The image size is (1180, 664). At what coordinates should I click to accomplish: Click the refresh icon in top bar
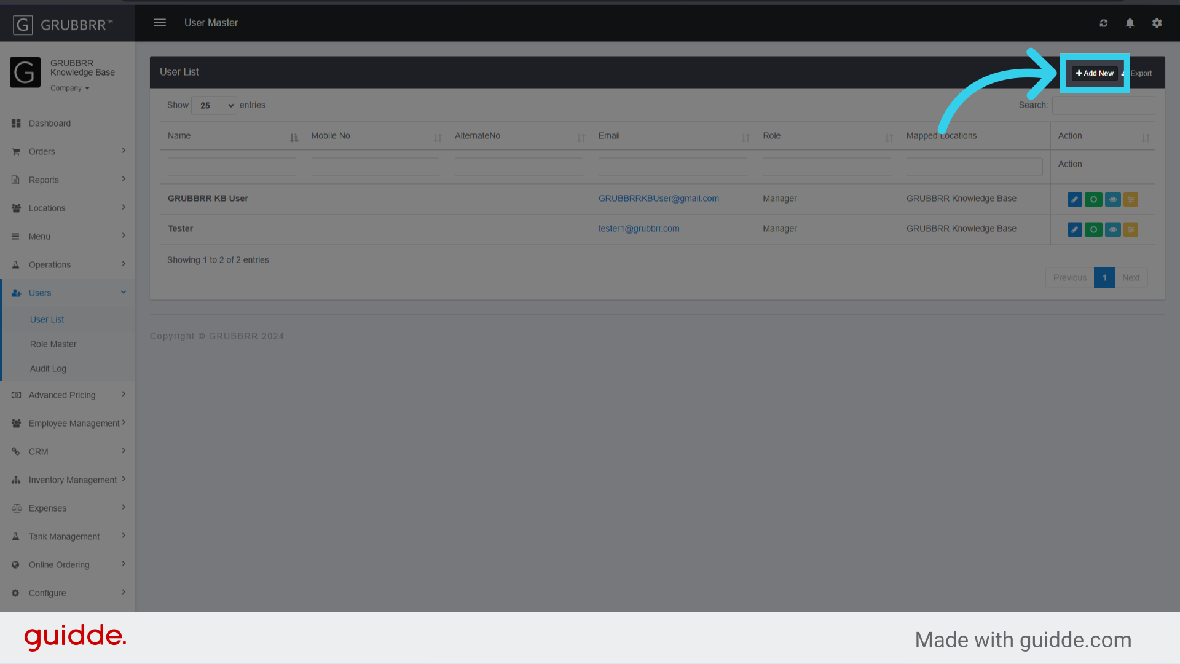pyautogui.click(x=1104, y=23)
